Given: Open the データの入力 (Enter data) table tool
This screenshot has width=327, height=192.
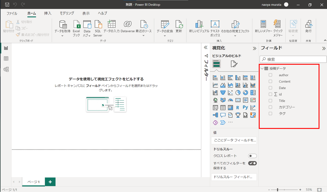Looking at the screenshot, I should pos(112,27).
